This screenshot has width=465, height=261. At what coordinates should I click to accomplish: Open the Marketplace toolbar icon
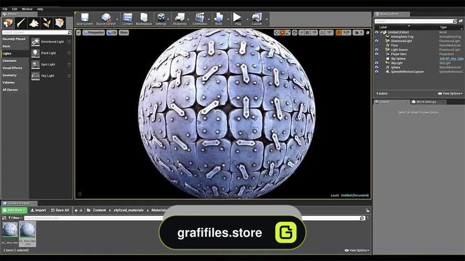coord(144,18)
